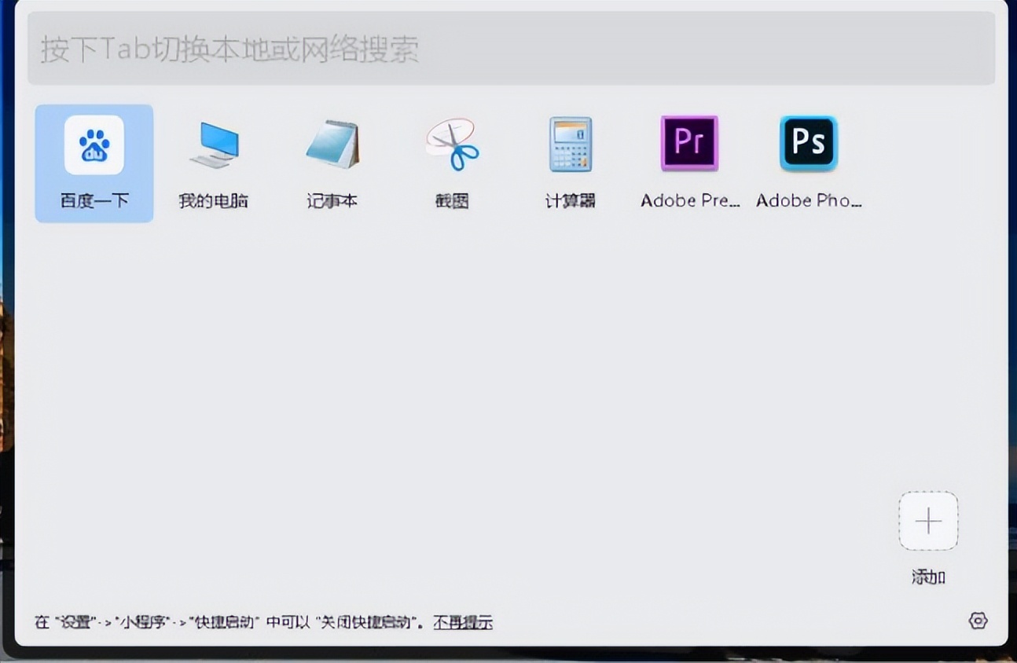The width and height of the screenshot is (1017, 663).
Task: Select the blue monitor icon
Action: click(212, 145)
